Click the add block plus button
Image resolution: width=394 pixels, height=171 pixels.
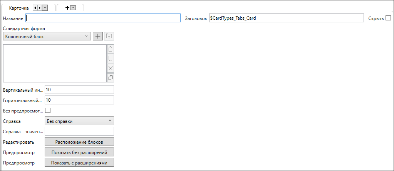(98, 36)
